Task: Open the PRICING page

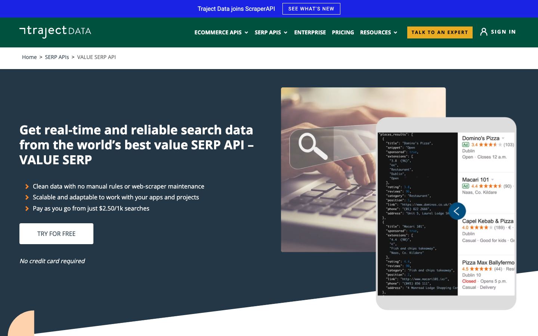Action: pyautogui.click(x=343, y=32)
